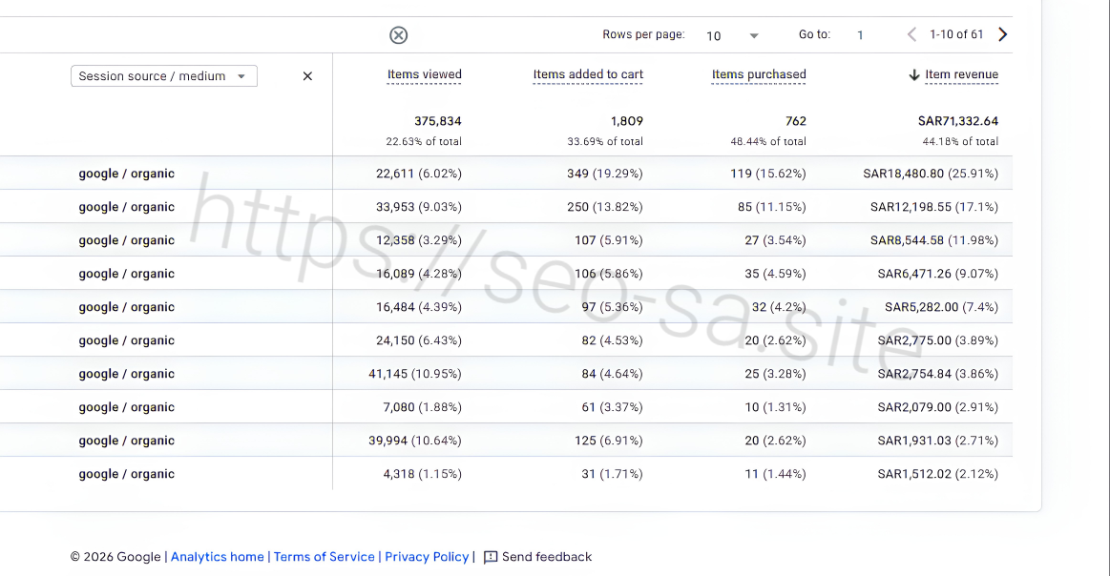
Task: Sort by Items viewed column
Action: [x=424, y=74]
